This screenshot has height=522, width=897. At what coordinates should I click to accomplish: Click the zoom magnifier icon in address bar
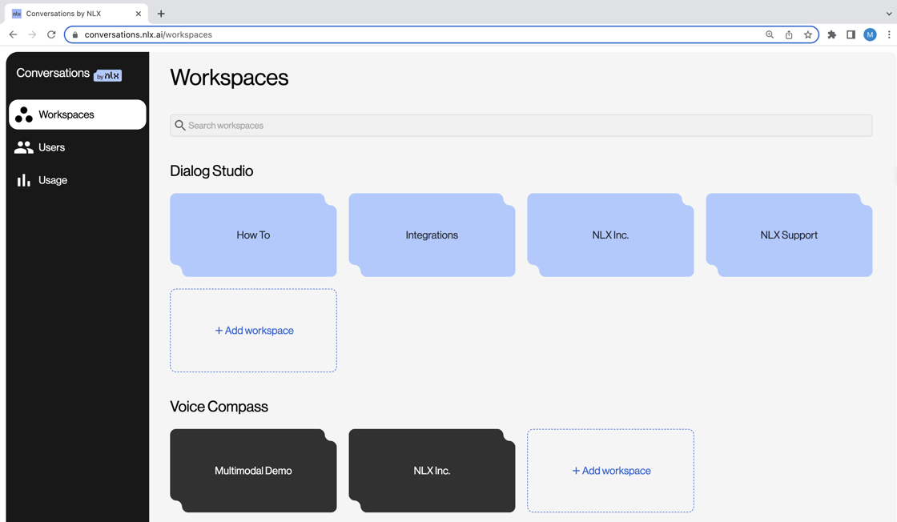click(770, 34)
